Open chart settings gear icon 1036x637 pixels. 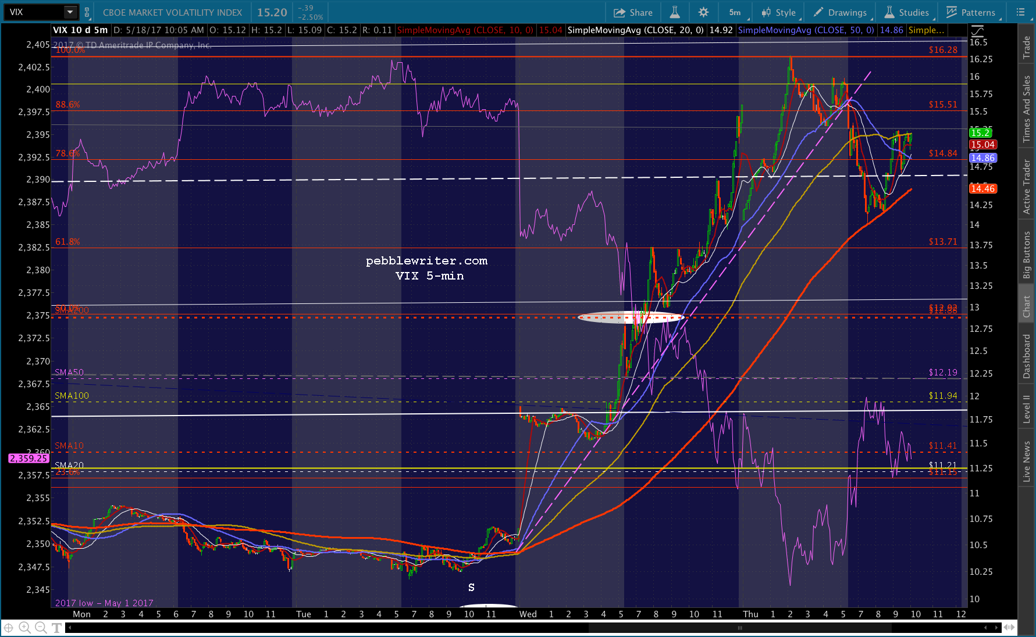pyautogui.click(x=703, y=12)
